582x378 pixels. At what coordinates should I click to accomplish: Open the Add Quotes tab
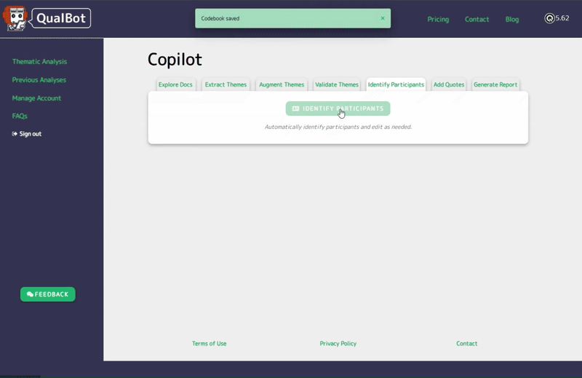point(449,84)
